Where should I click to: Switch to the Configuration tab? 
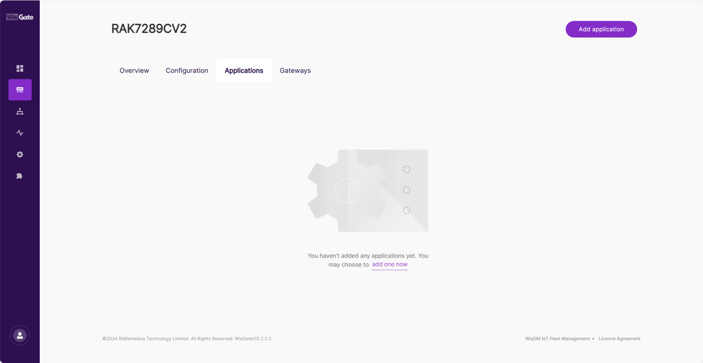187,70
